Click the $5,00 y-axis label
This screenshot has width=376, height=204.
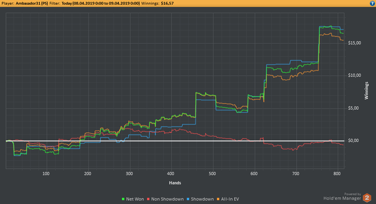353,108
